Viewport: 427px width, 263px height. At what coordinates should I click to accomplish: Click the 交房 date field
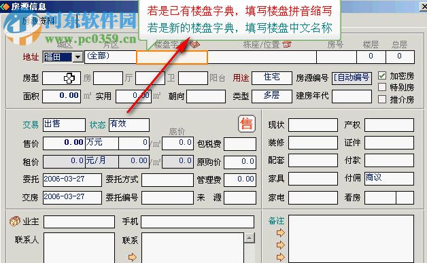(x=72, y=198)
